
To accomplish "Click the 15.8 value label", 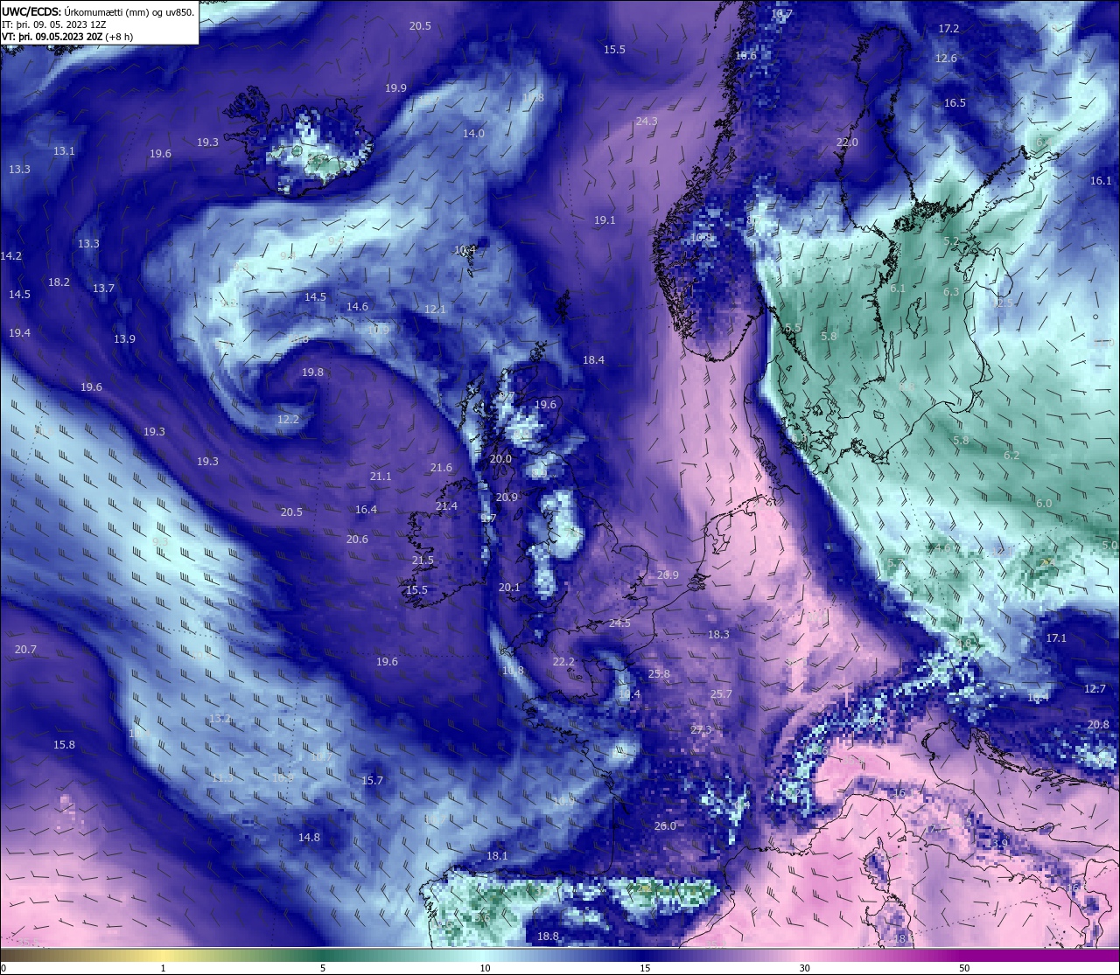I will pyautogui.click(x=64, y=745).
